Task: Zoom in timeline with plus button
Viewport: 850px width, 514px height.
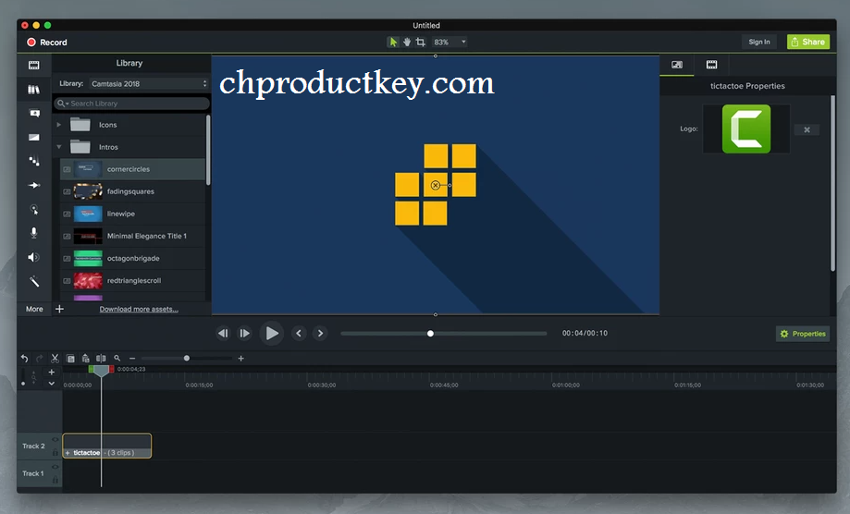Action: 240,359
